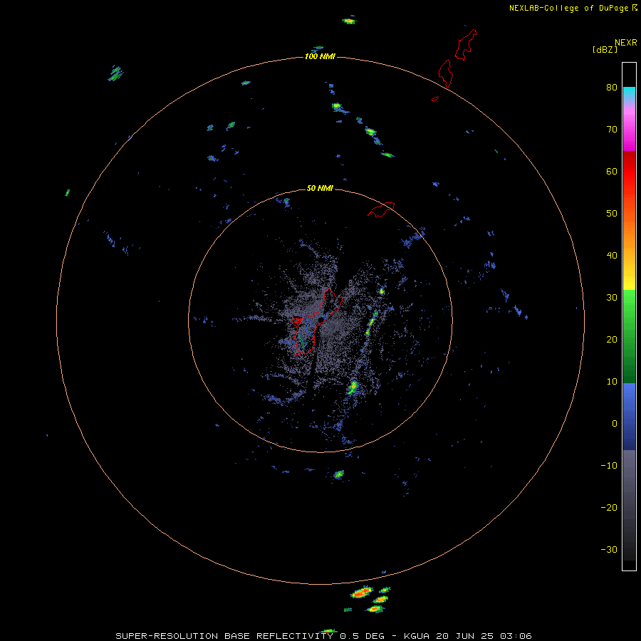This screenshot has height=641, width=641.
Task: Click the 30 value on the color scale
Action: [x=612, y=297]
